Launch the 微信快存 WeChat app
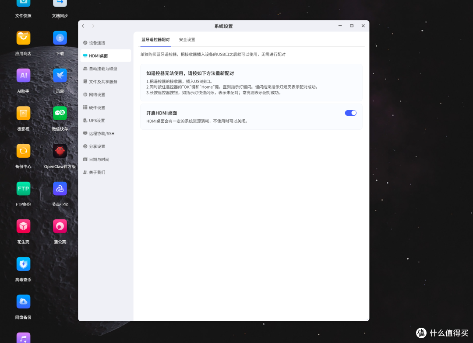Image resolution: width=473 pixels, height=343 pixels. point(60,114)
